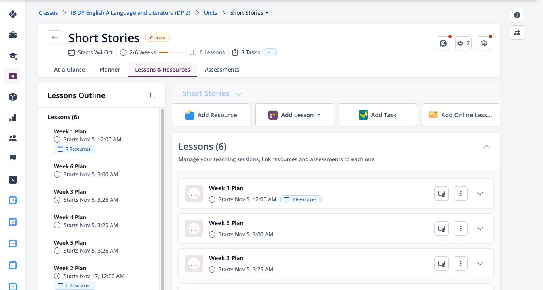This screenshot has height=290, width=543.
Task: Click the flag icon in sidebar
Action: [13, 159]
